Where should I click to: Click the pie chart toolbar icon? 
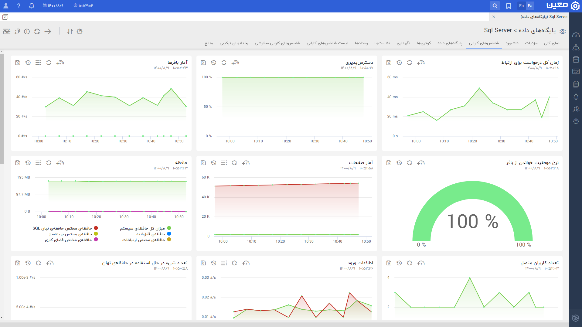[x=80, y=31]
